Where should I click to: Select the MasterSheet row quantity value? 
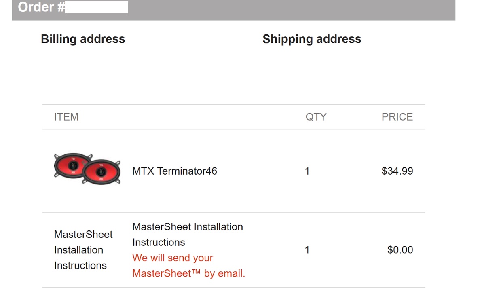(307, 250)
